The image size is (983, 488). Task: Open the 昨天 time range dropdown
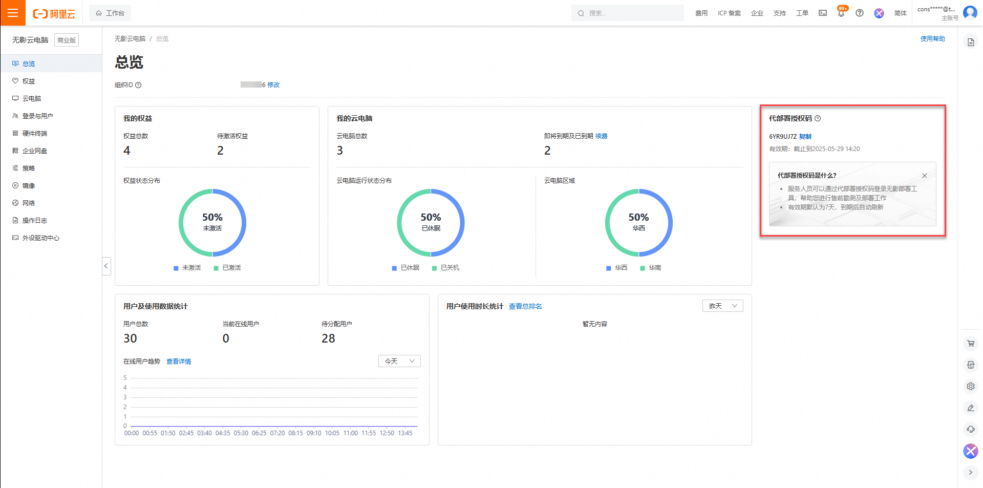pyautogui.click(x=722, y=306)
